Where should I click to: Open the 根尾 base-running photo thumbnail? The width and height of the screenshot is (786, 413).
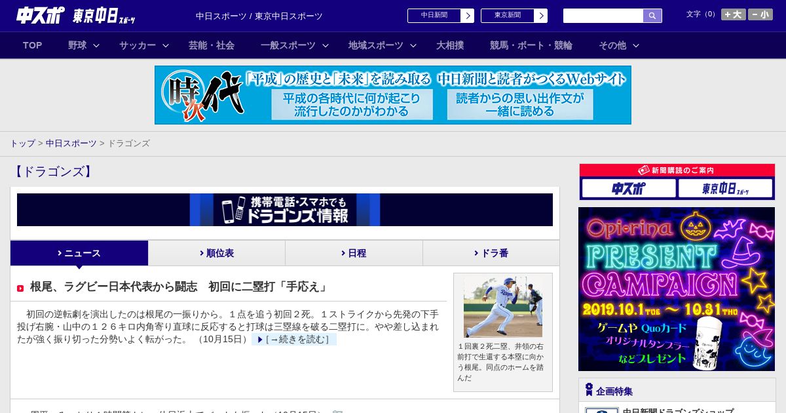(503, 307)
